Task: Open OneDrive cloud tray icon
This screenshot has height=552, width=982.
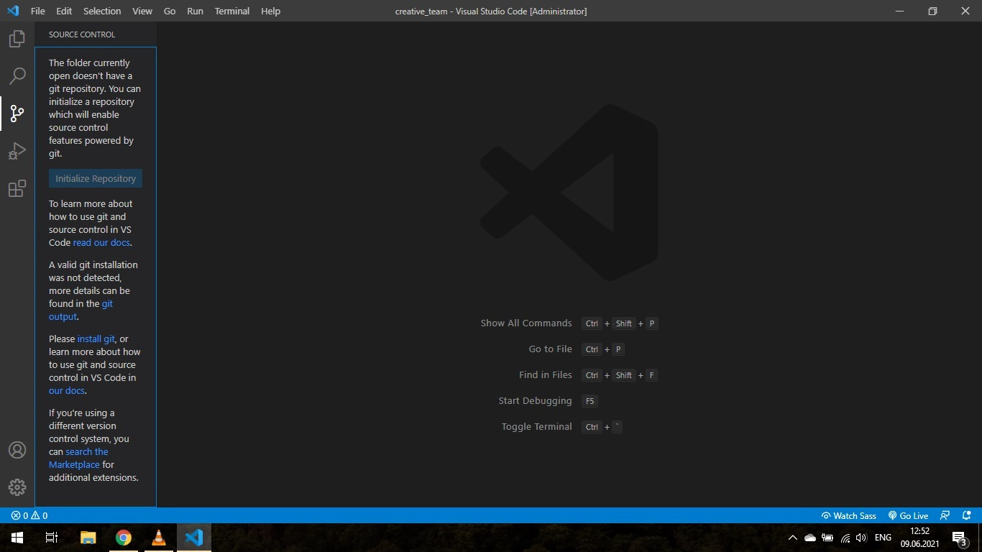Action: [810, 538]
